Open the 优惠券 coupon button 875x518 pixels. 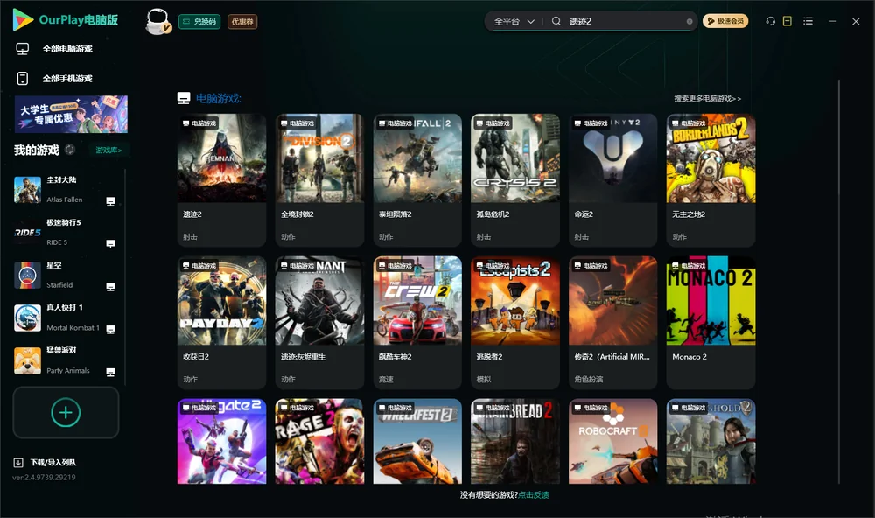pyautogui.click(x=242, y=21)
